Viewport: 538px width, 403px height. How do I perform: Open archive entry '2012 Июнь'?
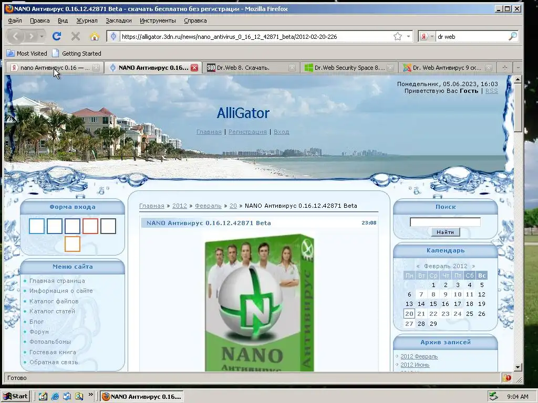pyautogui.click(x=415, y=365)
